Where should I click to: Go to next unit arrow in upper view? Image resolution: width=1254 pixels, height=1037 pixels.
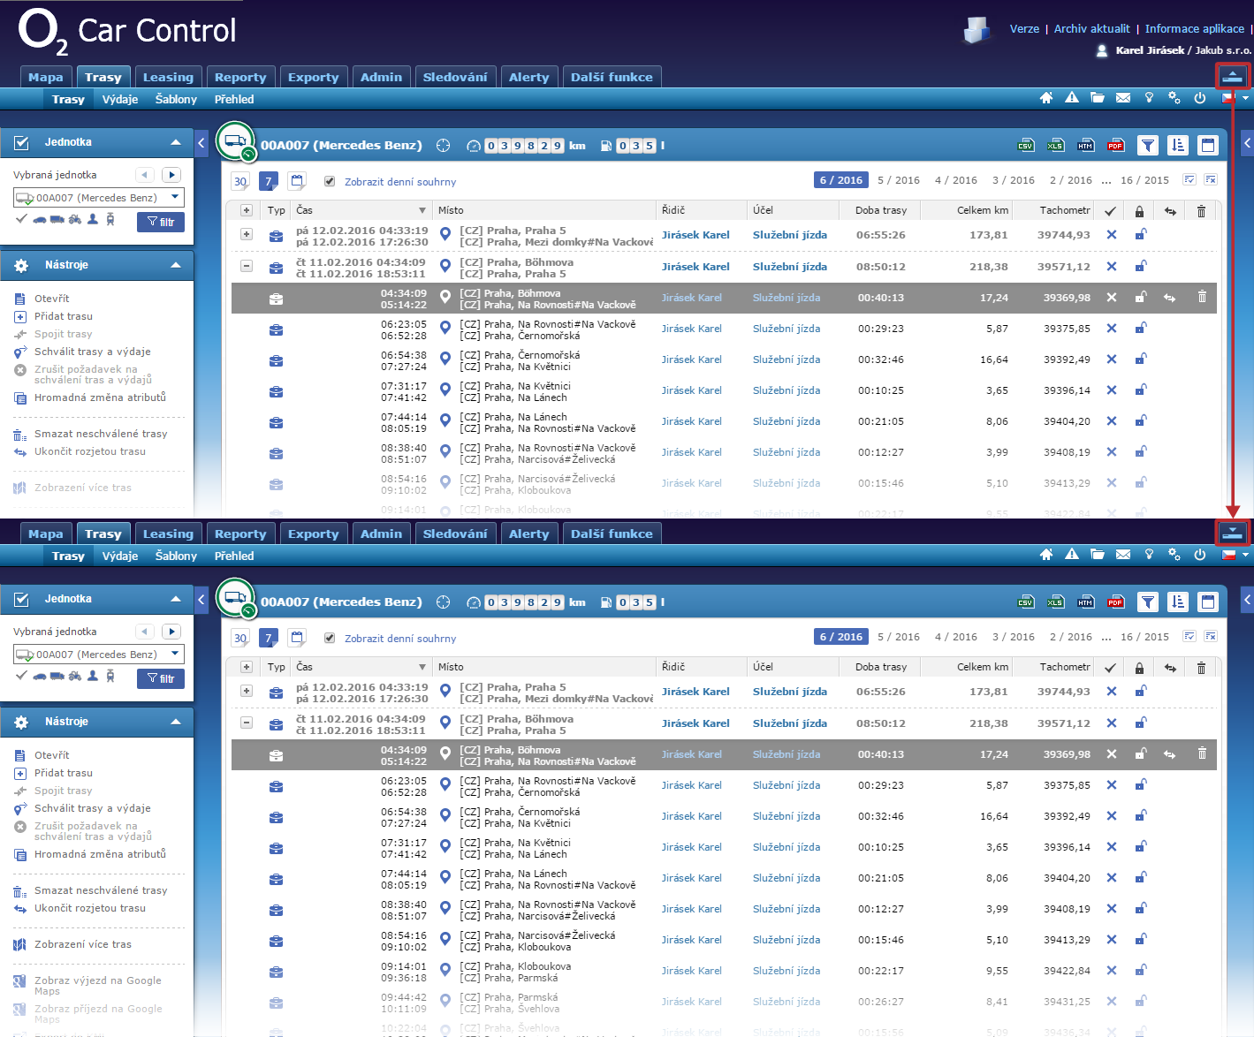(171, 175)
